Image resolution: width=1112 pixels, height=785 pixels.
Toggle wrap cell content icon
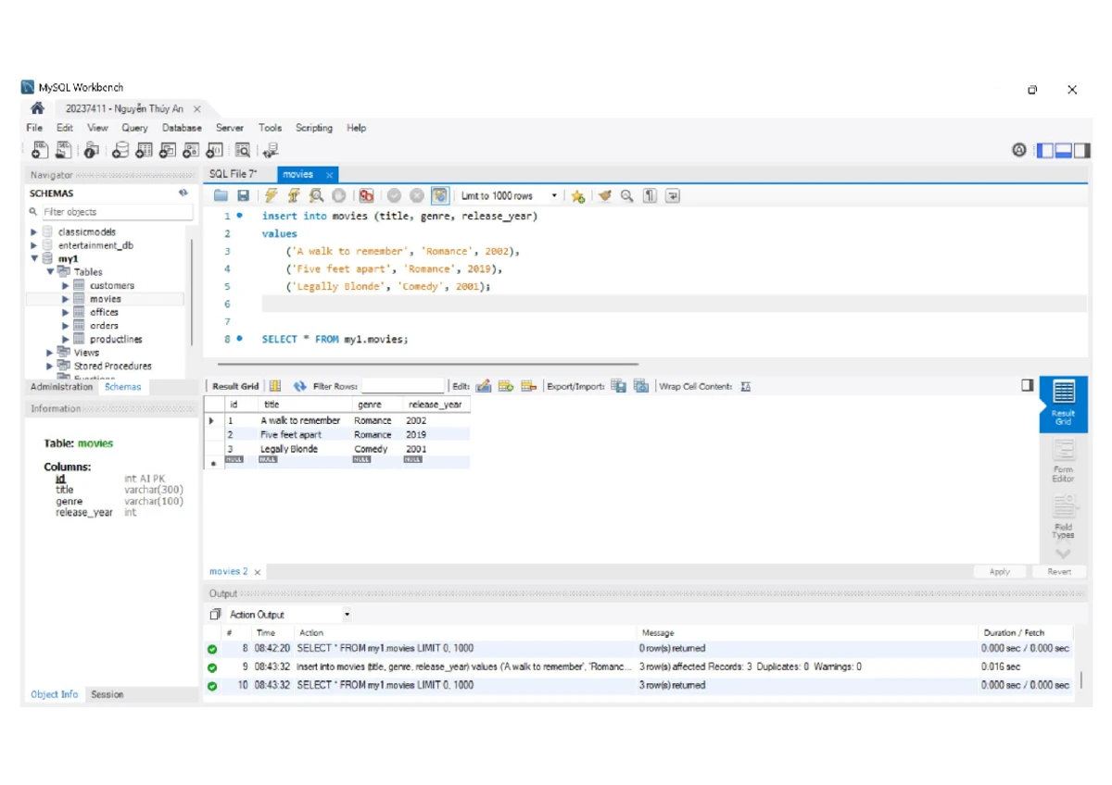point(746,386)
